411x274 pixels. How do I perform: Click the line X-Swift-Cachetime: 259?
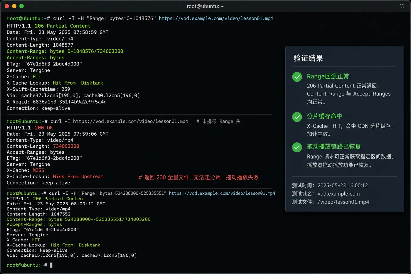38,89
